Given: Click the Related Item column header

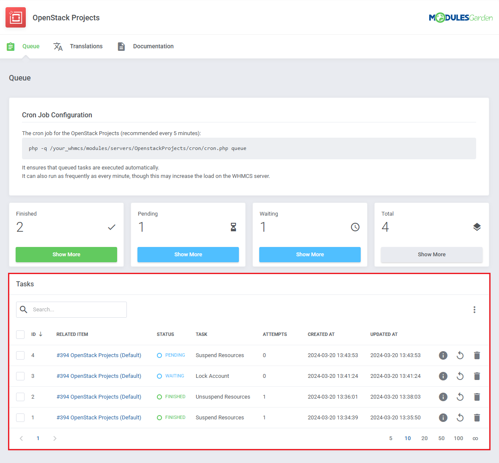Looking at the screenshot, I should point(72,334).
